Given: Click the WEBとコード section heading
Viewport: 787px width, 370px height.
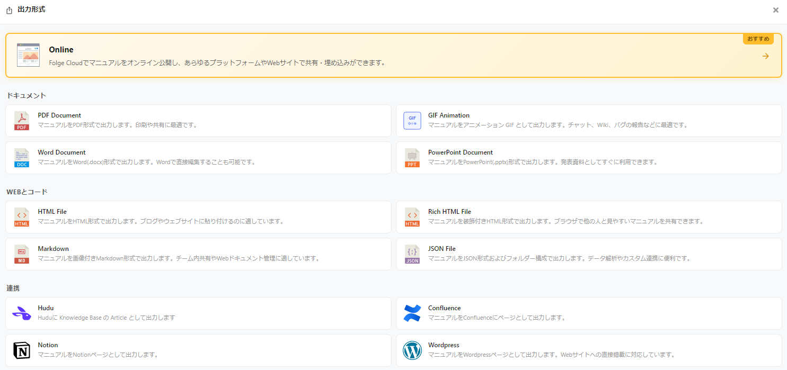Looking at the screenshot, I should pos(28,192).
